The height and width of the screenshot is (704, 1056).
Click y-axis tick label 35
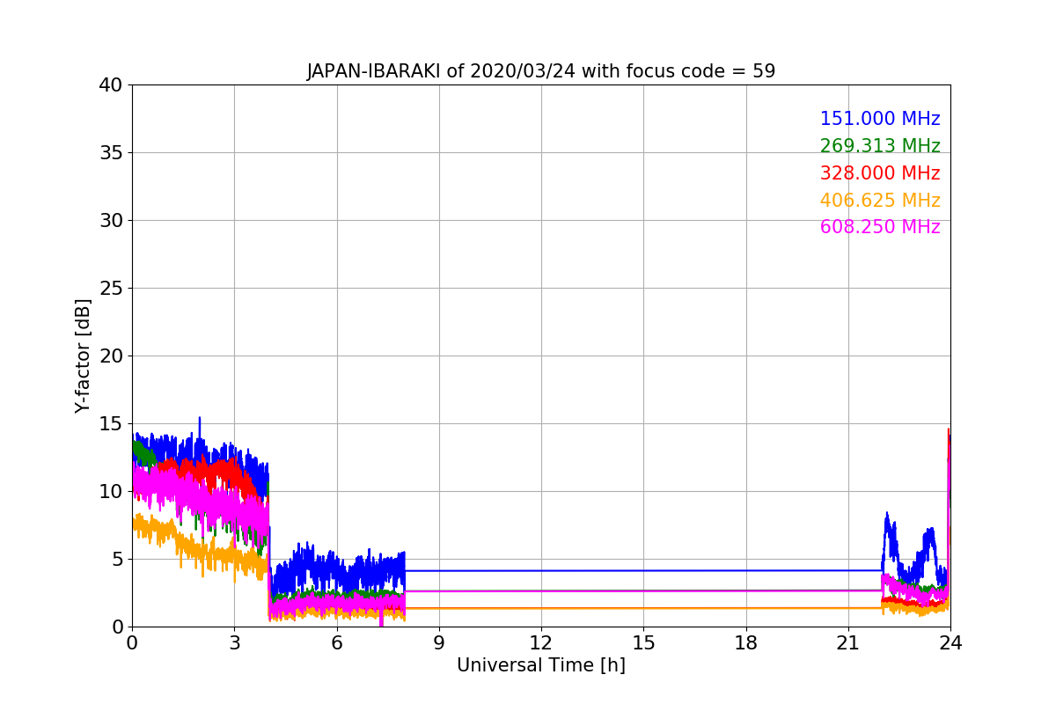[x=111, y=153]
